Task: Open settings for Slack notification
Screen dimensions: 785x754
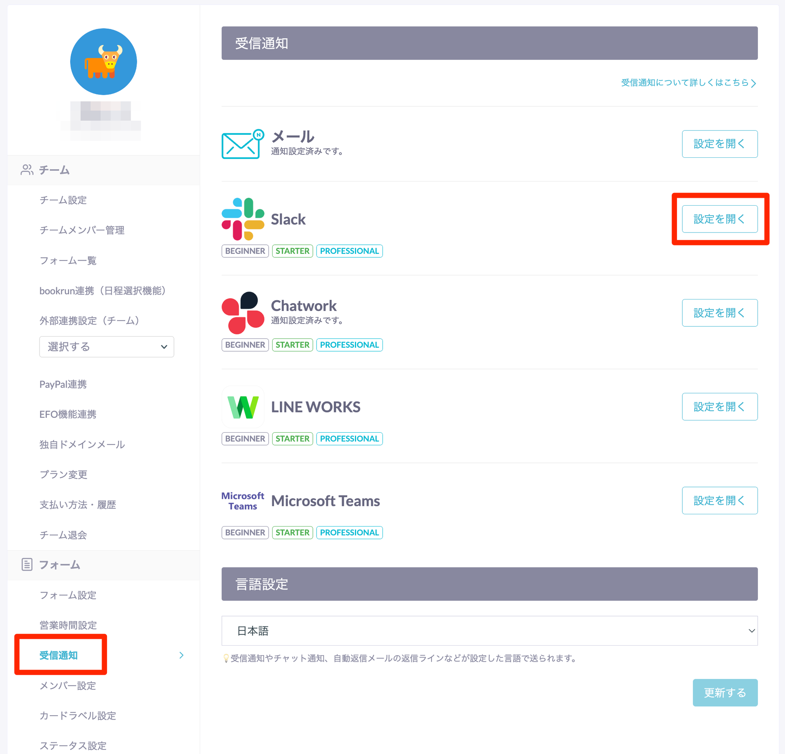Action: click(x=719, y=219)
